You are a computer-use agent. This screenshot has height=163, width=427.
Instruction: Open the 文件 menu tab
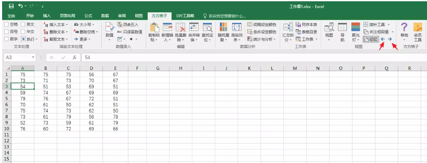(x=11, y=16)
